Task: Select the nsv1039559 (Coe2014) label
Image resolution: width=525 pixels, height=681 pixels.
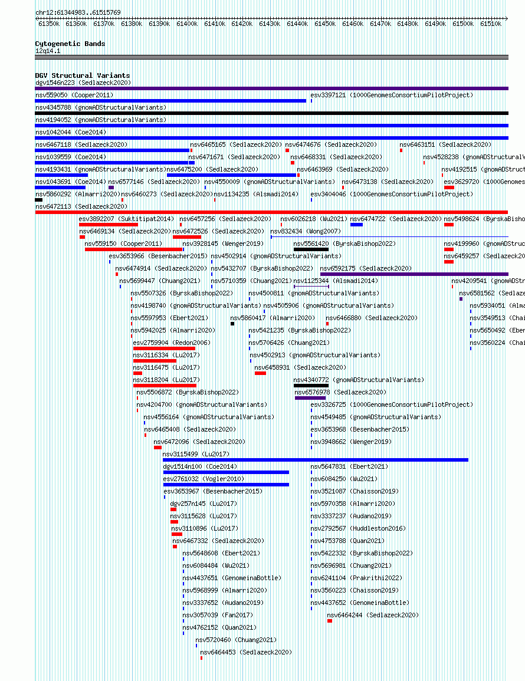Action: [x=71, y=157]
